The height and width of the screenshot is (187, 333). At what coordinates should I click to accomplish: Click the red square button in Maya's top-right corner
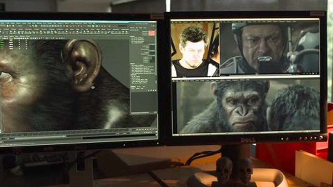click(152, 33)
